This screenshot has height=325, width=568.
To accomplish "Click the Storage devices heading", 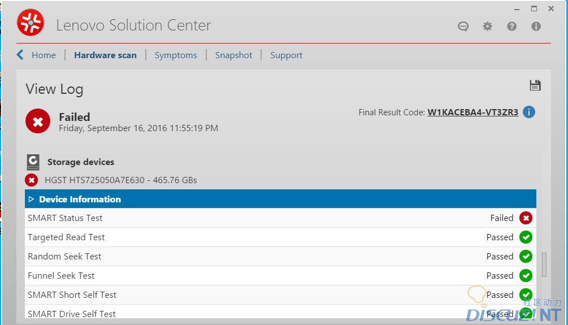I will point(81,162).
